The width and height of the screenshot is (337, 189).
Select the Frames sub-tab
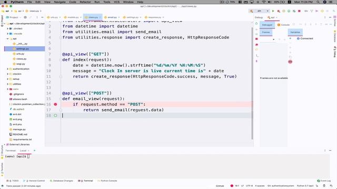(266, 32)
